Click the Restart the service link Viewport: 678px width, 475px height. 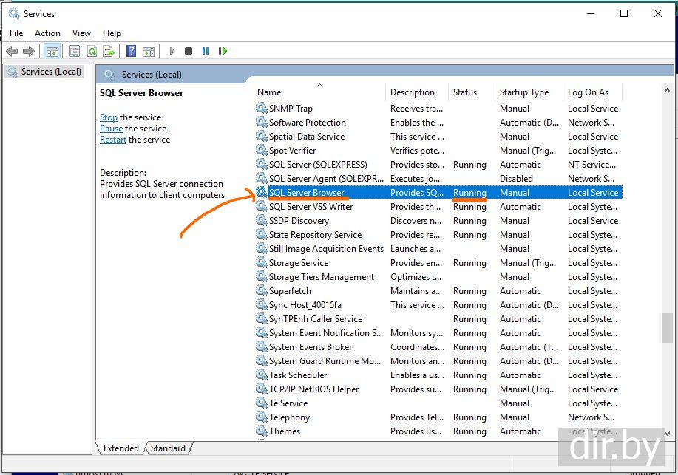coord(113,140)
